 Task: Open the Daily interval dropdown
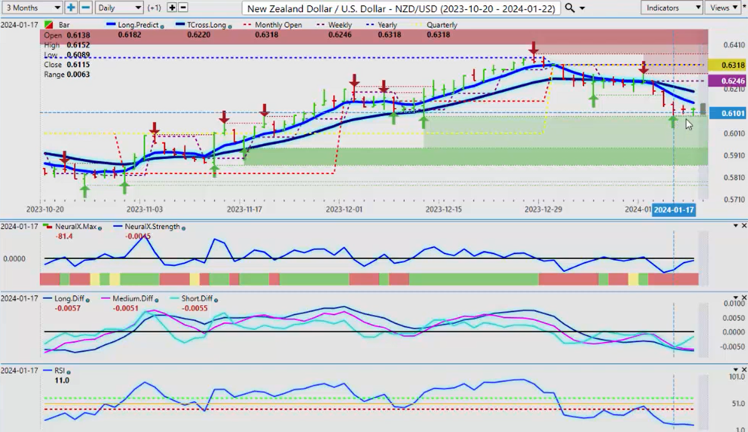point(119,7)
